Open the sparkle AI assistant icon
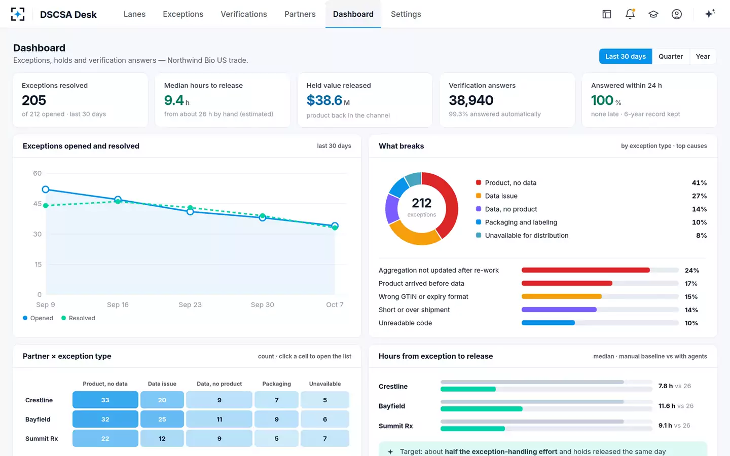The width and height of the screenshot is (730, 456). [710, 14]
